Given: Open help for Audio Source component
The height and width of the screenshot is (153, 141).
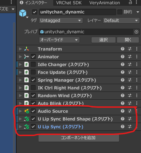Looking at the screenshot, I should pos(123,111).
